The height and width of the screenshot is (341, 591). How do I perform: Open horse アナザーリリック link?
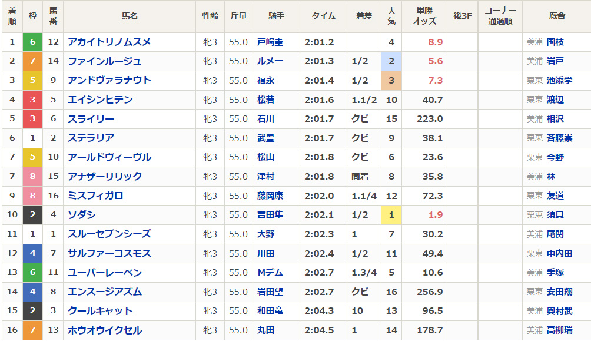pos(105,177)
